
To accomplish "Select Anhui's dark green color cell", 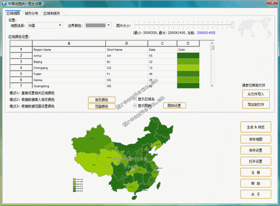I will pos(188,55).
